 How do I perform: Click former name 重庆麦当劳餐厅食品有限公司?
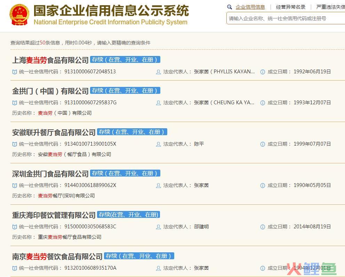point(70,237)
